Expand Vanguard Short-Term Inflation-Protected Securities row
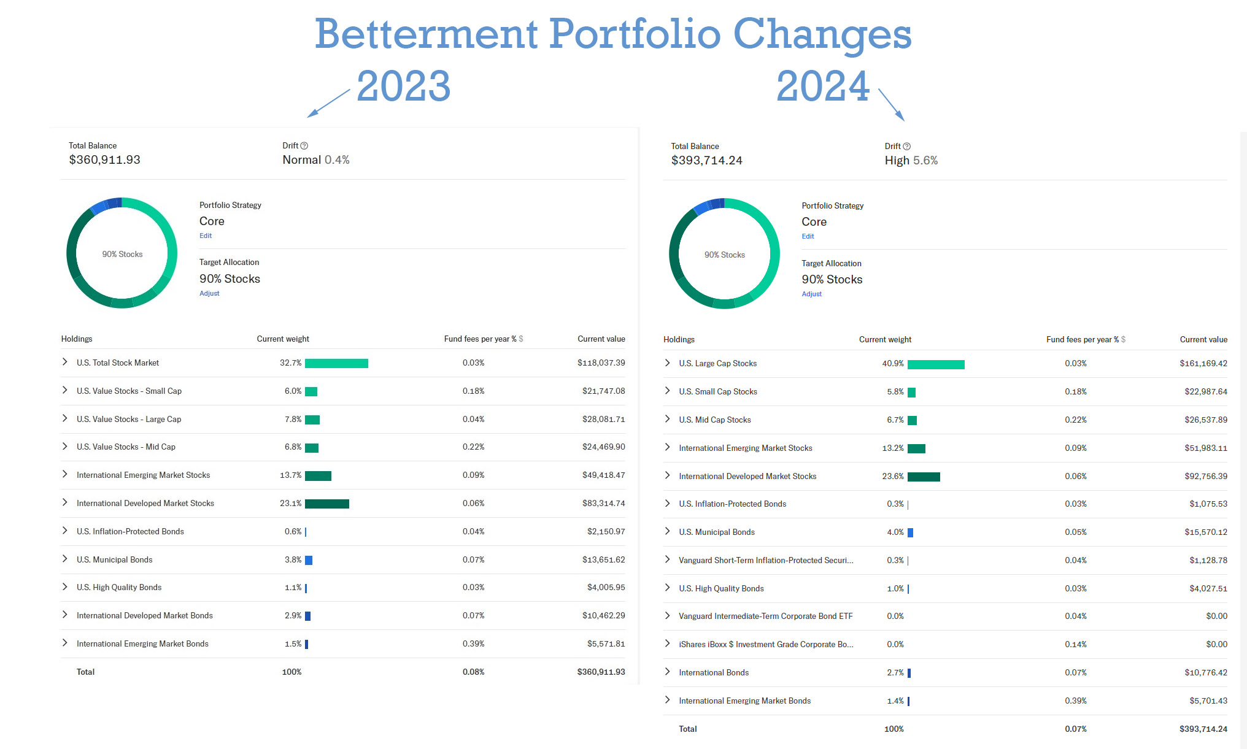The height and width of the screenshot is (749, 1247). pyautogui.click(x=668, y=560)
